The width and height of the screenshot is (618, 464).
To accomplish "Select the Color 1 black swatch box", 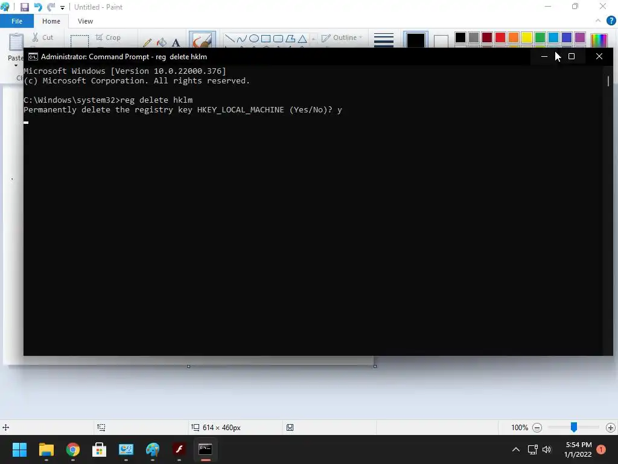I will pyautogui.click(x=415, y=40).
